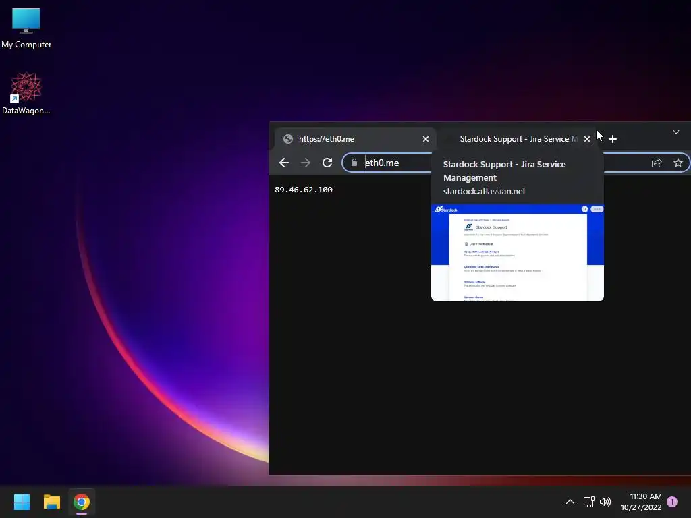
Task: Open network settings from the tray
Action: click(588, 502)
